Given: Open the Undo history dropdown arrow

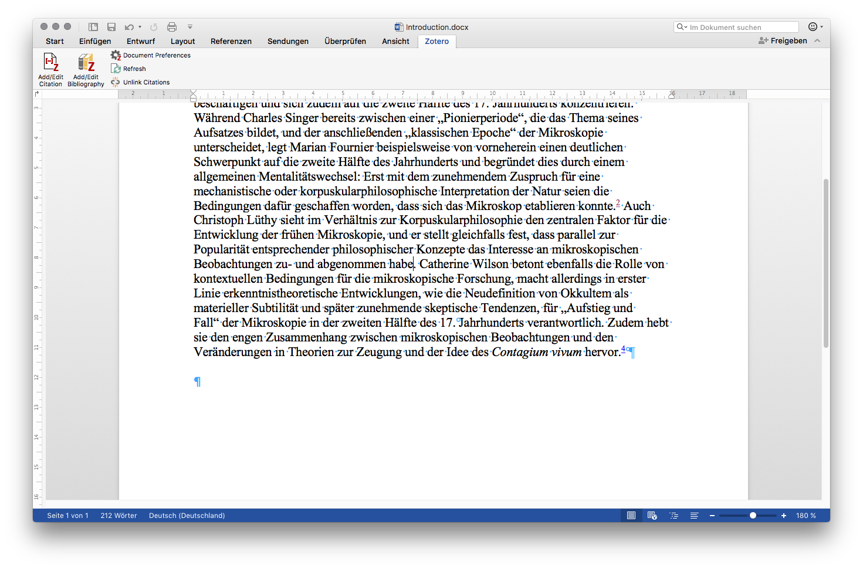Looking at the screenshot, I should (140, 27).
